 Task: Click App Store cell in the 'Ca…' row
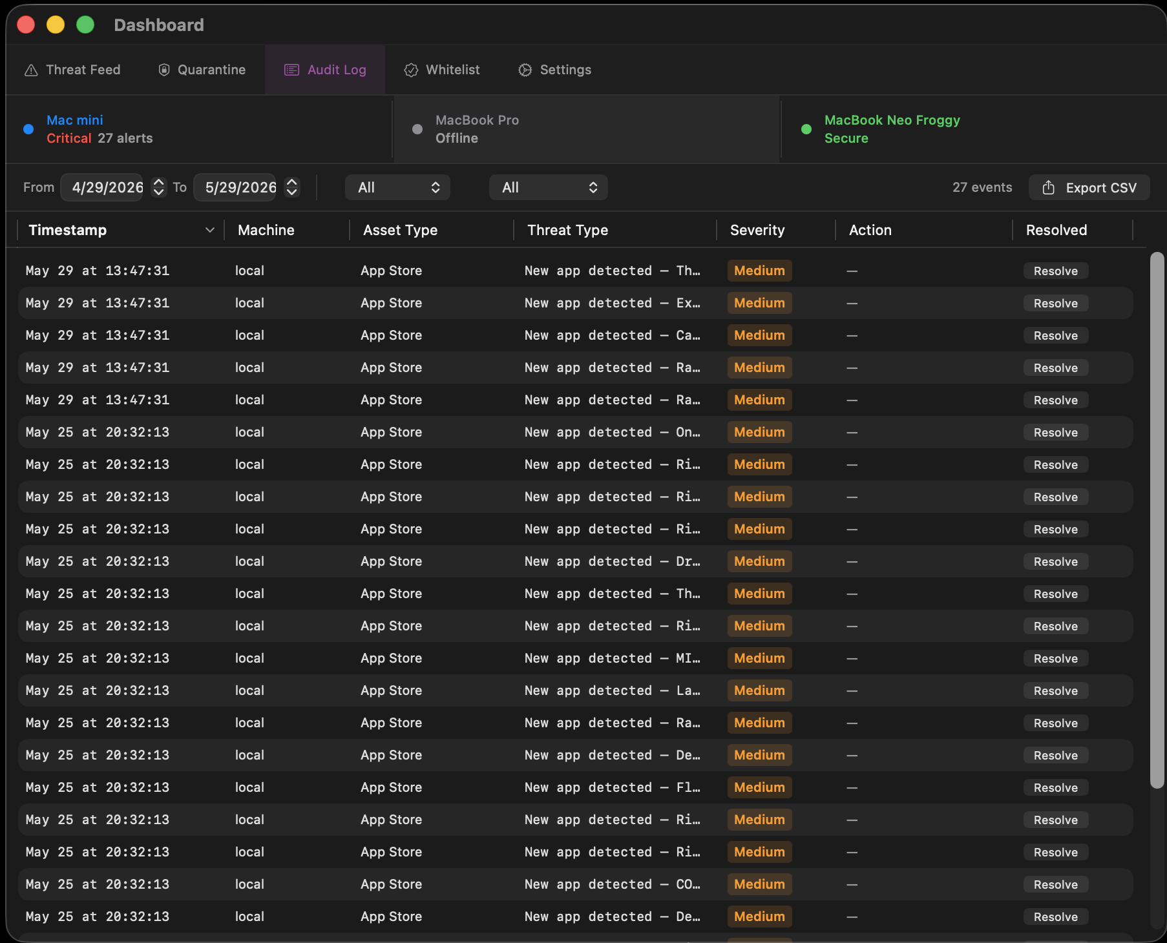click(x=391, y=335)
